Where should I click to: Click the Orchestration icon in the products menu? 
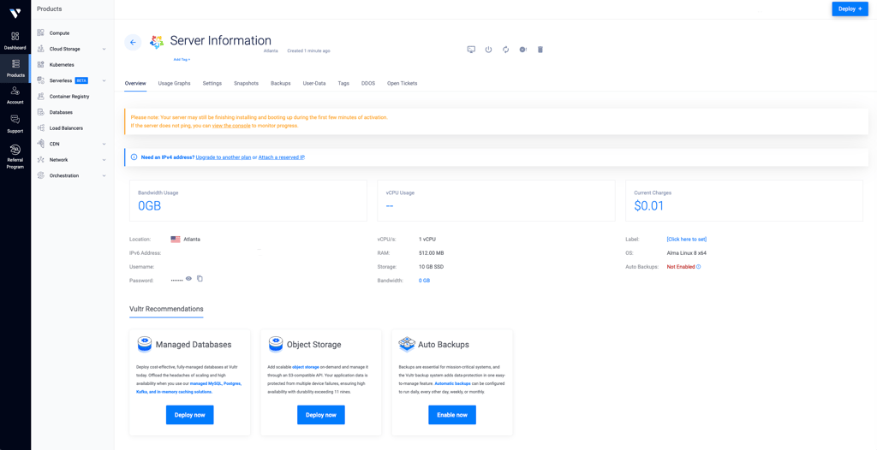tap(41, 175)
